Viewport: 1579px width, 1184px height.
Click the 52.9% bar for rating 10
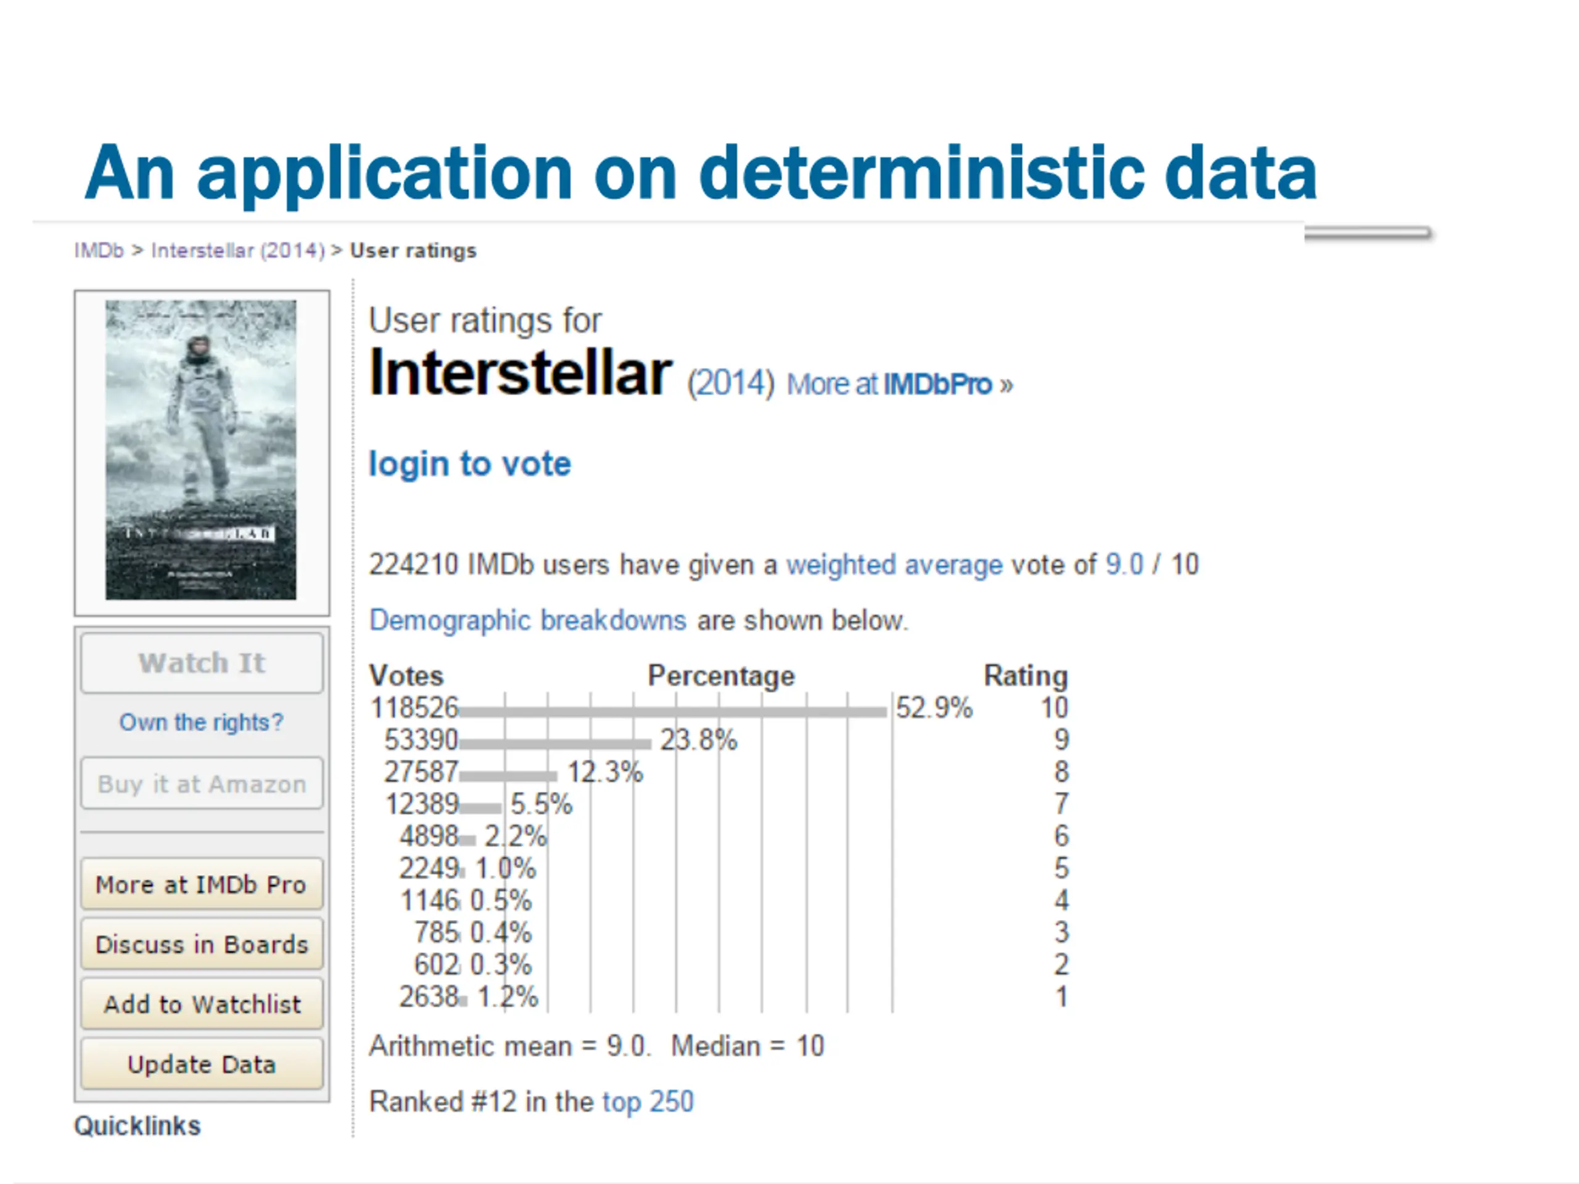tap(672, 712)
